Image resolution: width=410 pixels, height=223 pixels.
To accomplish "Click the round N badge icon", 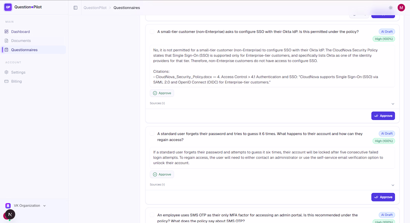I will point(10,214).
